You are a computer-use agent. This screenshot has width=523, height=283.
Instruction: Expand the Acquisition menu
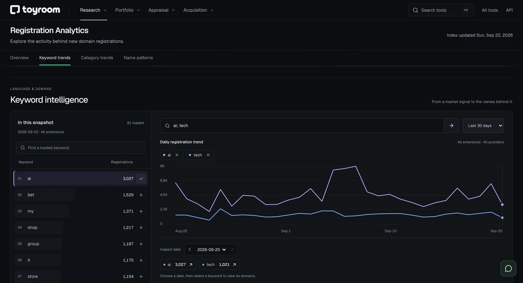pyautogui.click(x=198, y=10)
